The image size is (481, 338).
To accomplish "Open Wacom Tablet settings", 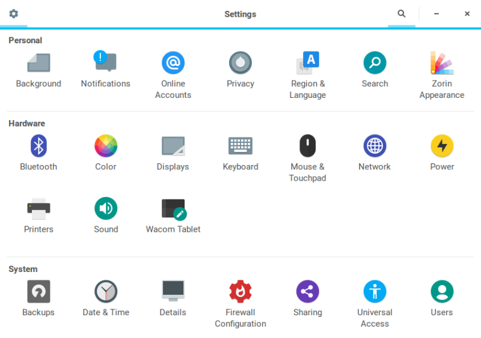I will [x=173, y=209].
